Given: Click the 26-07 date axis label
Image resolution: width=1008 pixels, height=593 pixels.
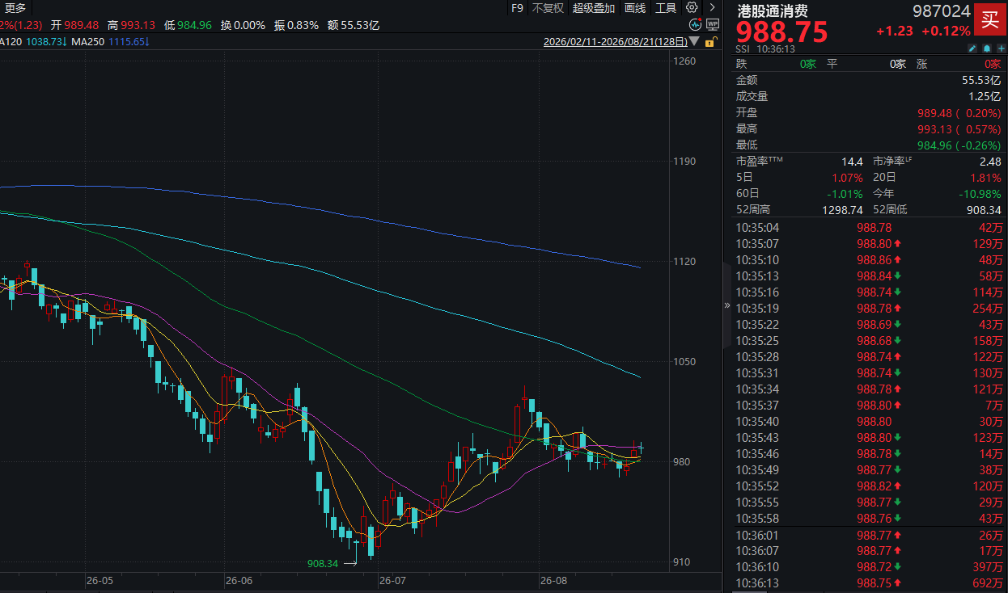Looking at the screenshot, I should point(392,580).
